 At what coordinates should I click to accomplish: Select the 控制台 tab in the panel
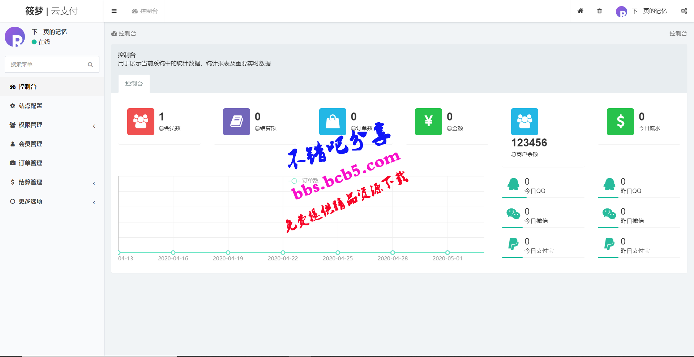[x=134, y=84]
